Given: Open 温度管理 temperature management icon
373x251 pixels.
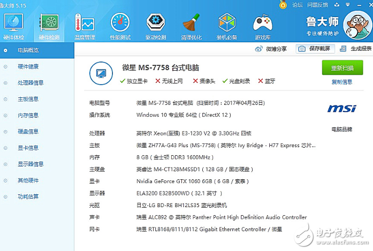Looking at the screenshot, I should click(x=85, y=27).
